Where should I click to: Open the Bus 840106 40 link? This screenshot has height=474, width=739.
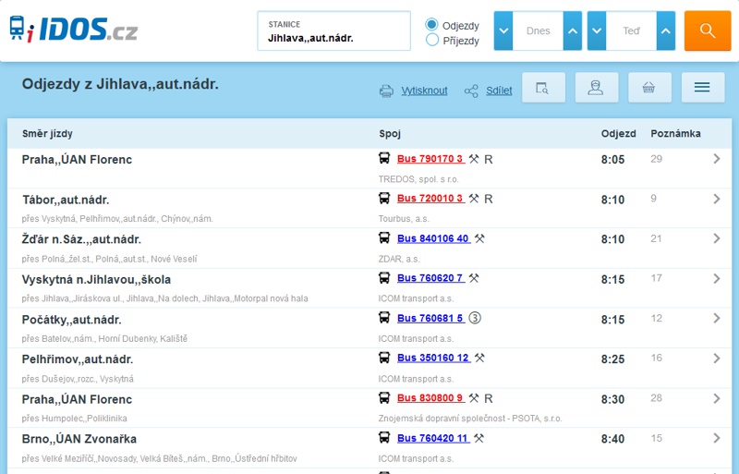pyautogui.click(x=432, y=239)
